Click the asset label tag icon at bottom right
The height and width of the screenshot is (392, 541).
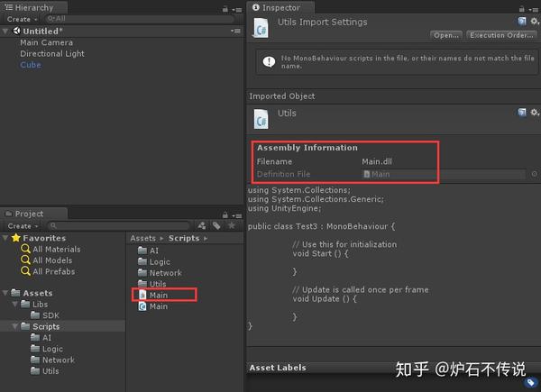[531, 382]
